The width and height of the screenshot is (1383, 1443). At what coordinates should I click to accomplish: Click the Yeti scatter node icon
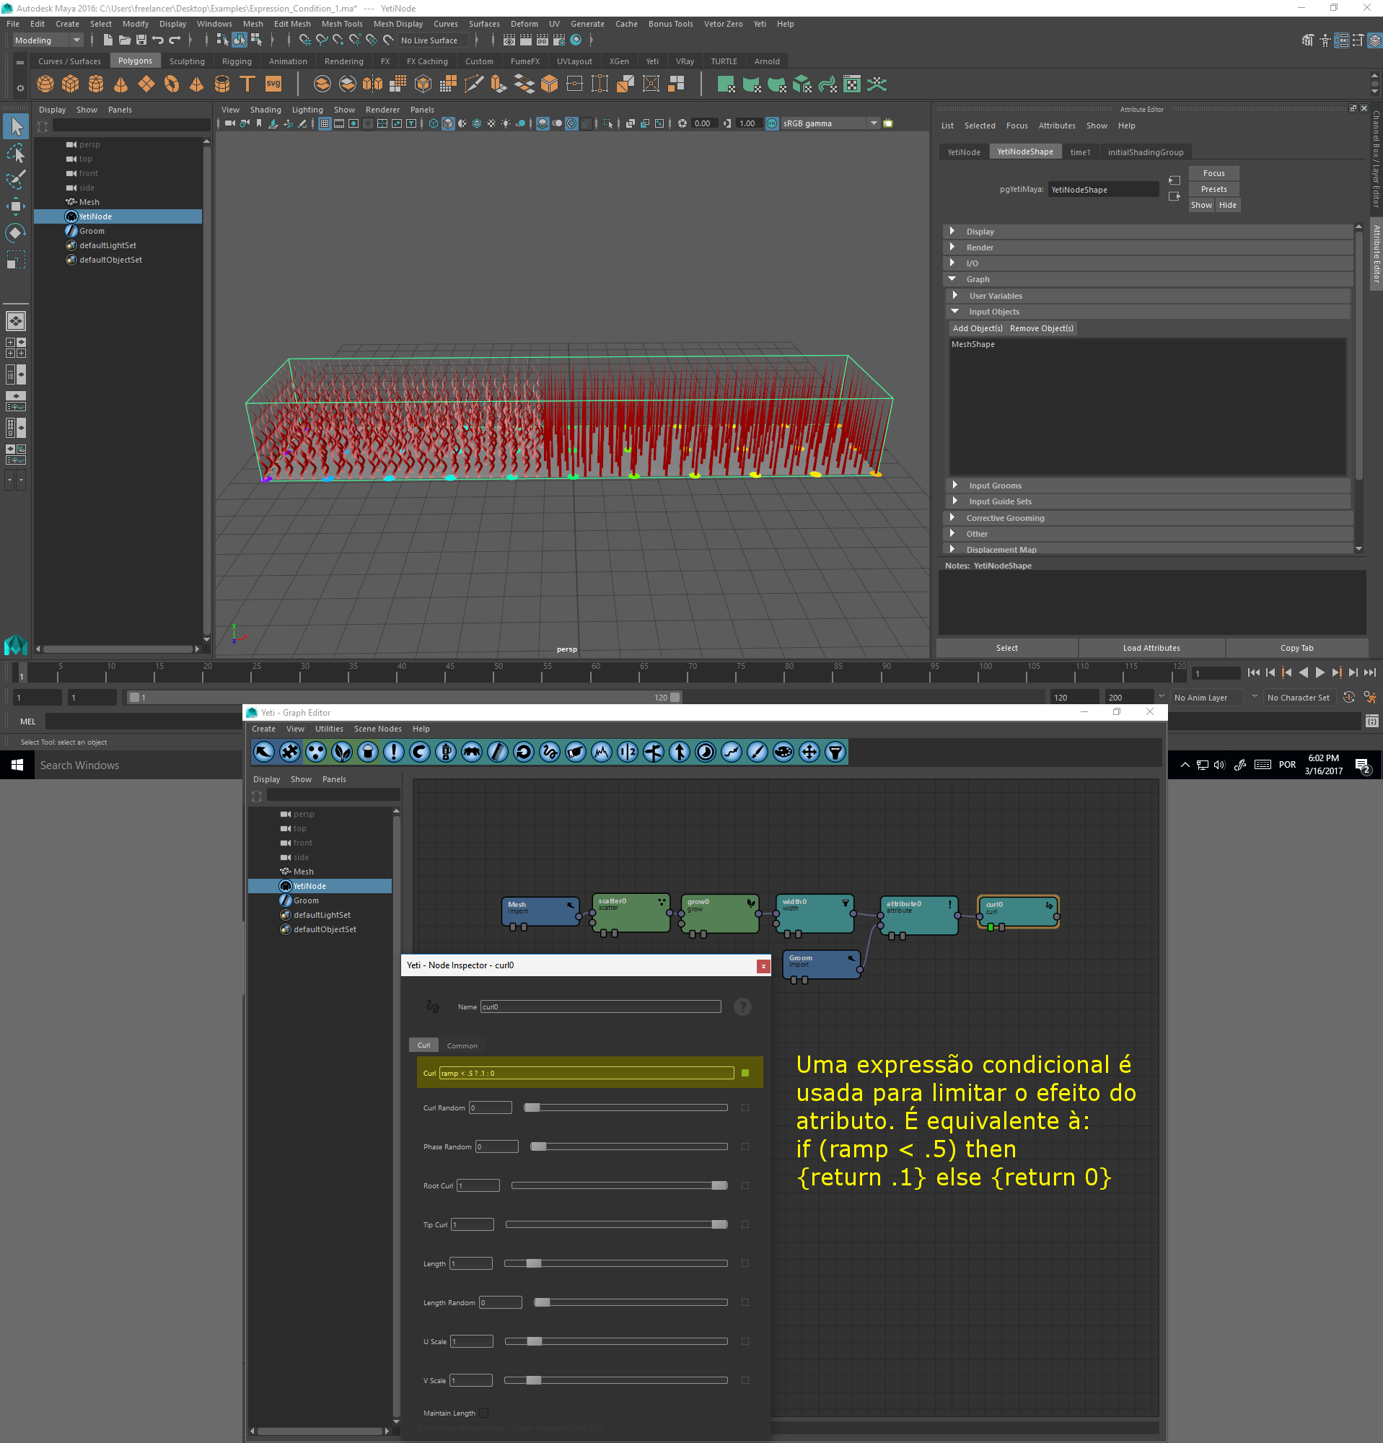point(316,752)
